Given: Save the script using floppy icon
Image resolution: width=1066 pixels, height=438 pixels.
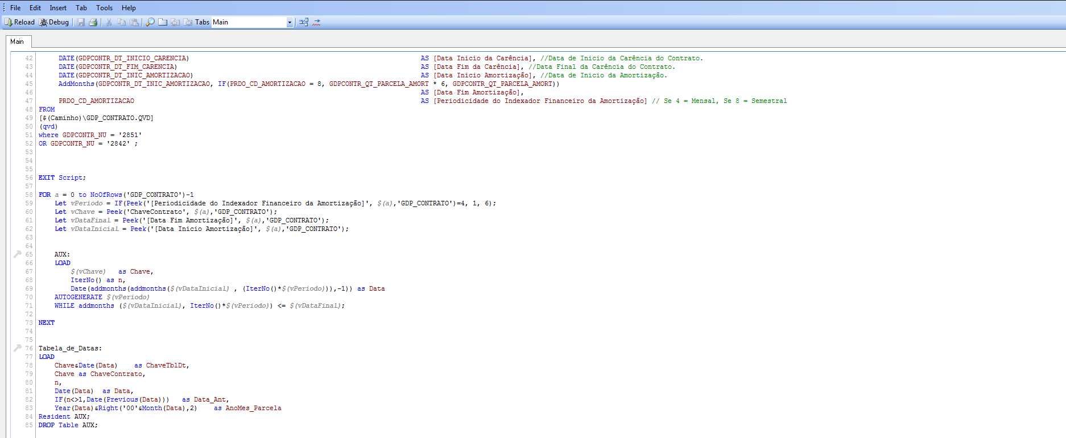Looking at the screenshot, I should pyautogui.click(x=81, y=22).
